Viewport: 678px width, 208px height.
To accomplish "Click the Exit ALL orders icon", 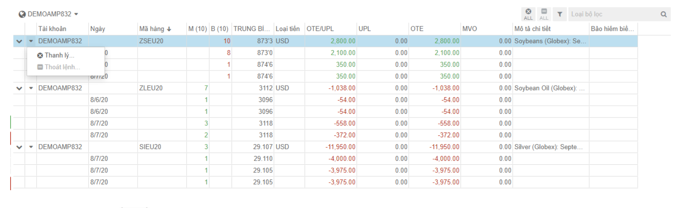I will [x=544, y=14].
